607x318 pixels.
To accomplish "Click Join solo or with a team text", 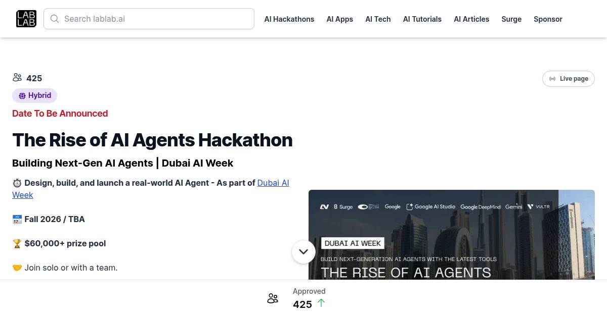I will (x=71, y=268).
